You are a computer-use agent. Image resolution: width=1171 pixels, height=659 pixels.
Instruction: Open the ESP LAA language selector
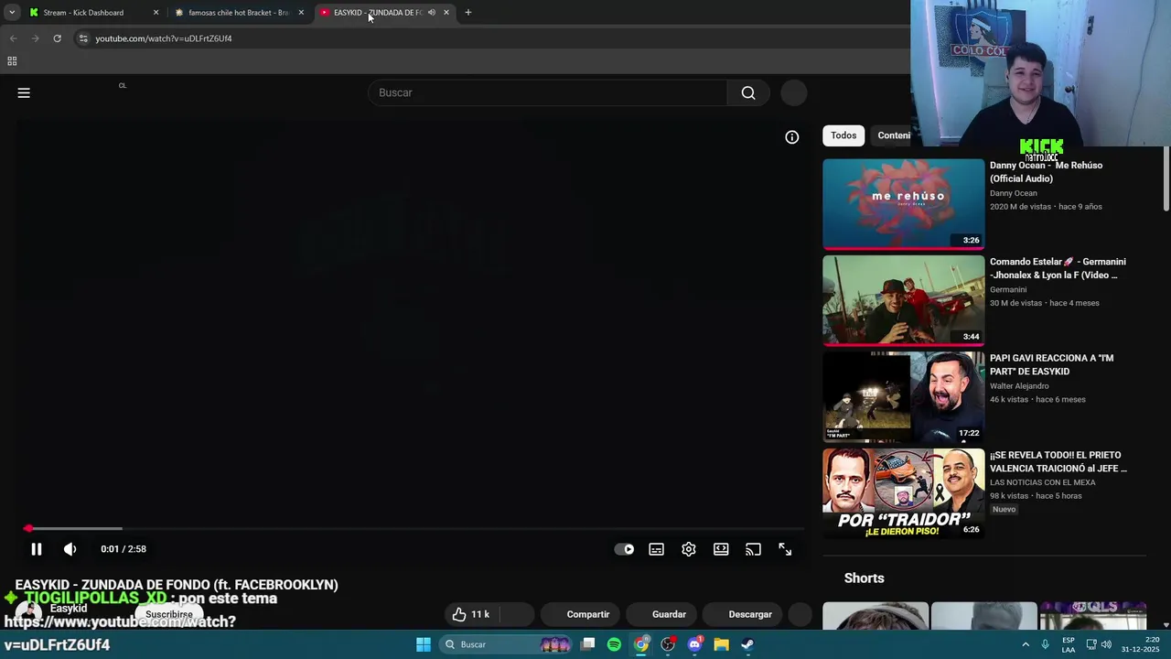(1069, 644)
